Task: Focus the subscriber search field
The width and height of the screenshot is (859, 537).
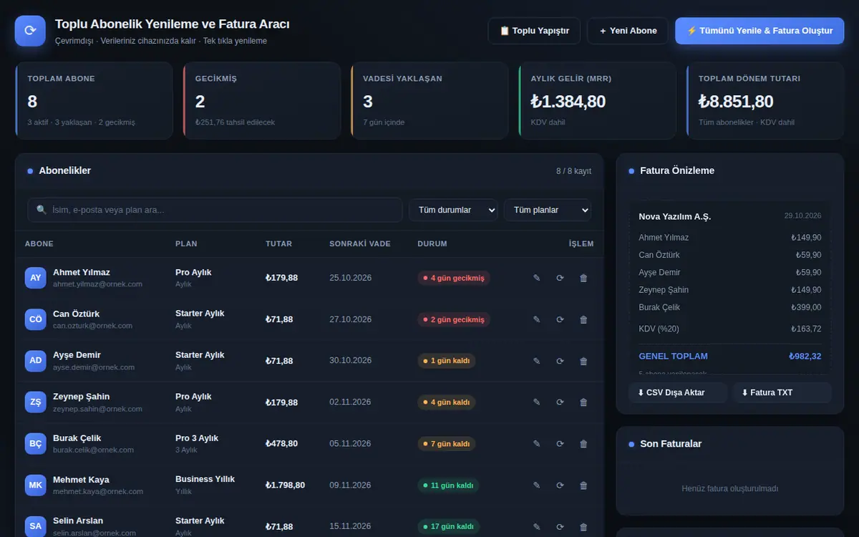Action: [215, 210]
